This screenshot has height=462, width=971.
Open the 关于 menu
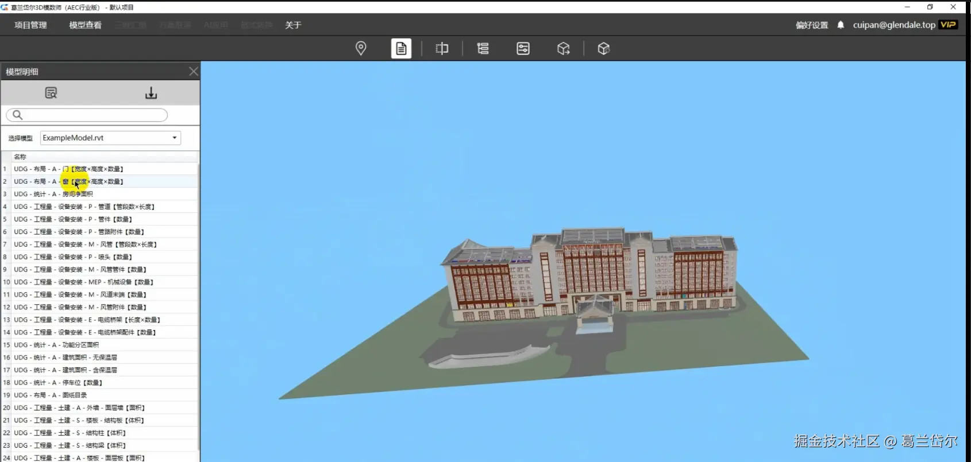click(x=293, y=25)
